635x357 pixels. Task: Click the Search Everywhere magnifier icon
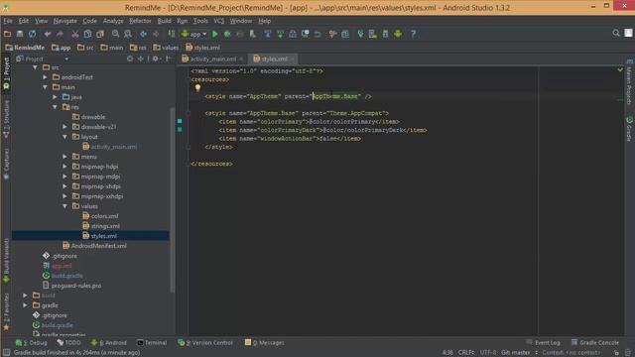(616, 33)
